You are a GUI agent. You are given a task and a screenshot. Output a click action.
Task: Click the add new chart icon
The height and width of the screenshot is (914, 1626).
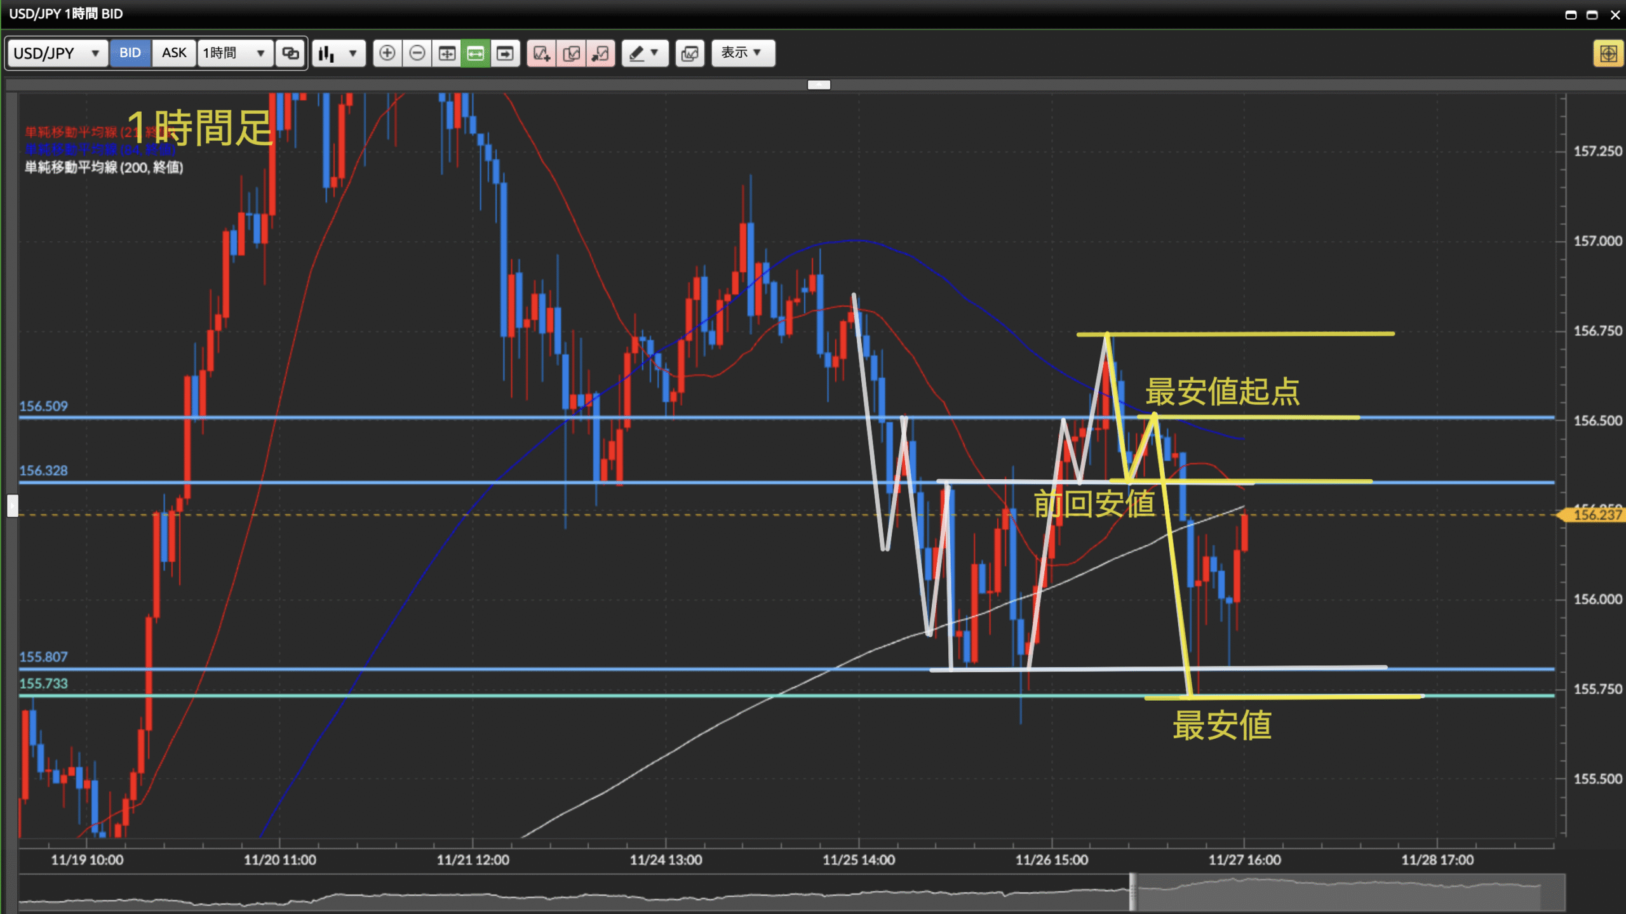(x=541, y=53)
